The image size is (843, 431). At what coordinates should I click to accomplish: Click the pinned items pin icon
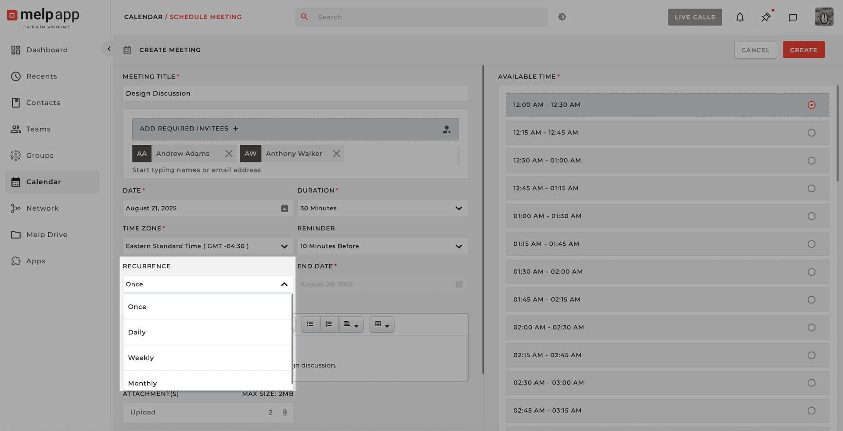click(x=766, y=17)
